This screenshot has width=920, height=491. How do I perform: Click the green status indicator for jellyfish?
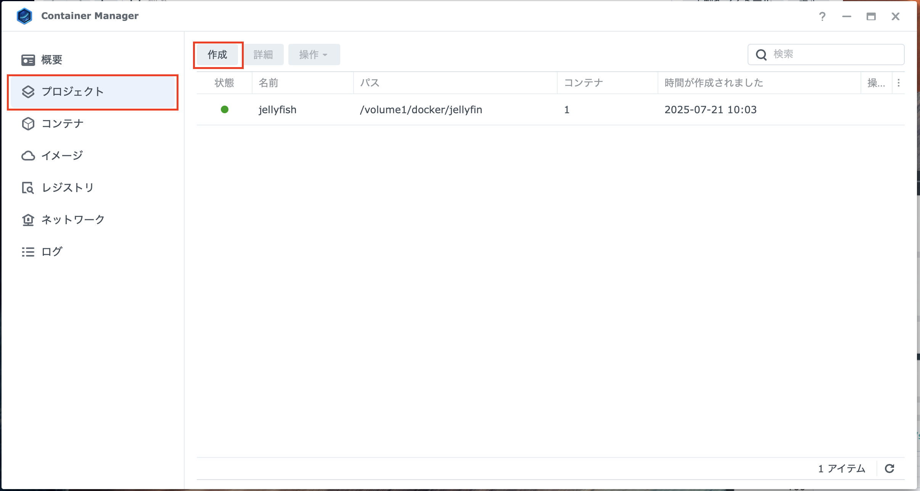[225, 109]
